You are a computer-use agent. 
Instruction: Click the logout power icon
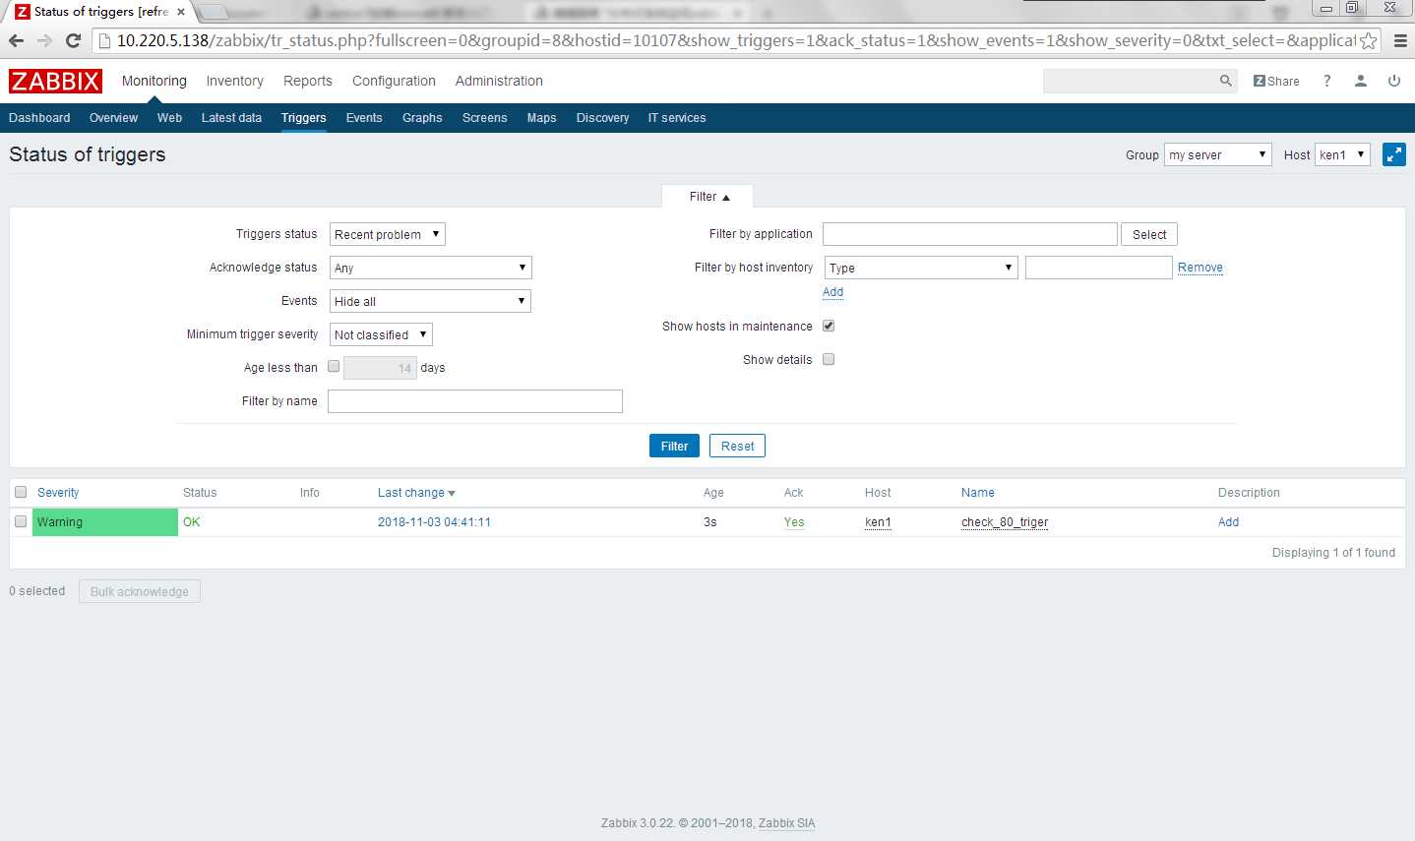click(x=1394, y=81)
